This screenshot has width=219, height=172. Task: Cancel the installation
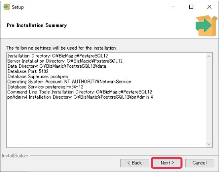click(x=200, y=163)
